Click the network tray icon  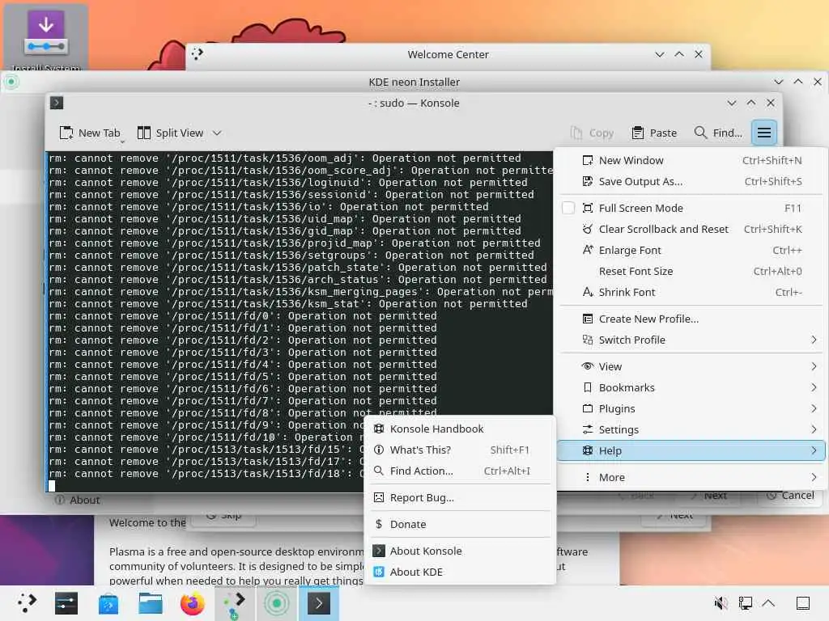pos(746,603)
